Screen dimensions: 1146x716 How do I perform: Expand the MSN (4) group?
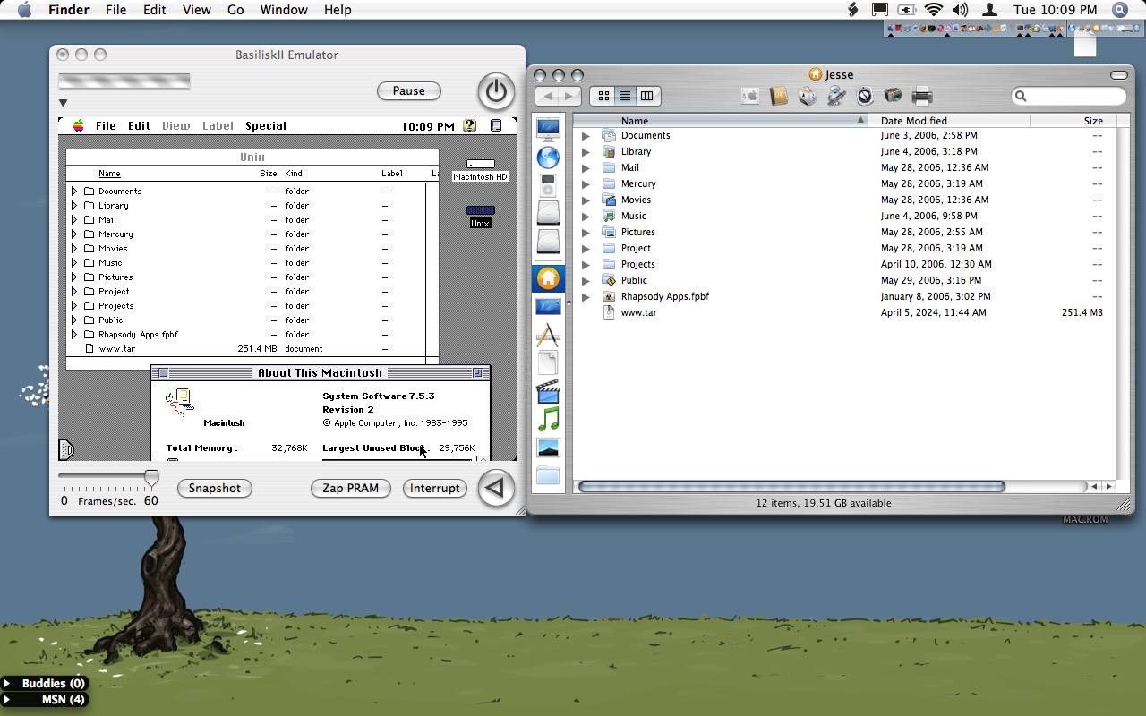tap(7, 700)
